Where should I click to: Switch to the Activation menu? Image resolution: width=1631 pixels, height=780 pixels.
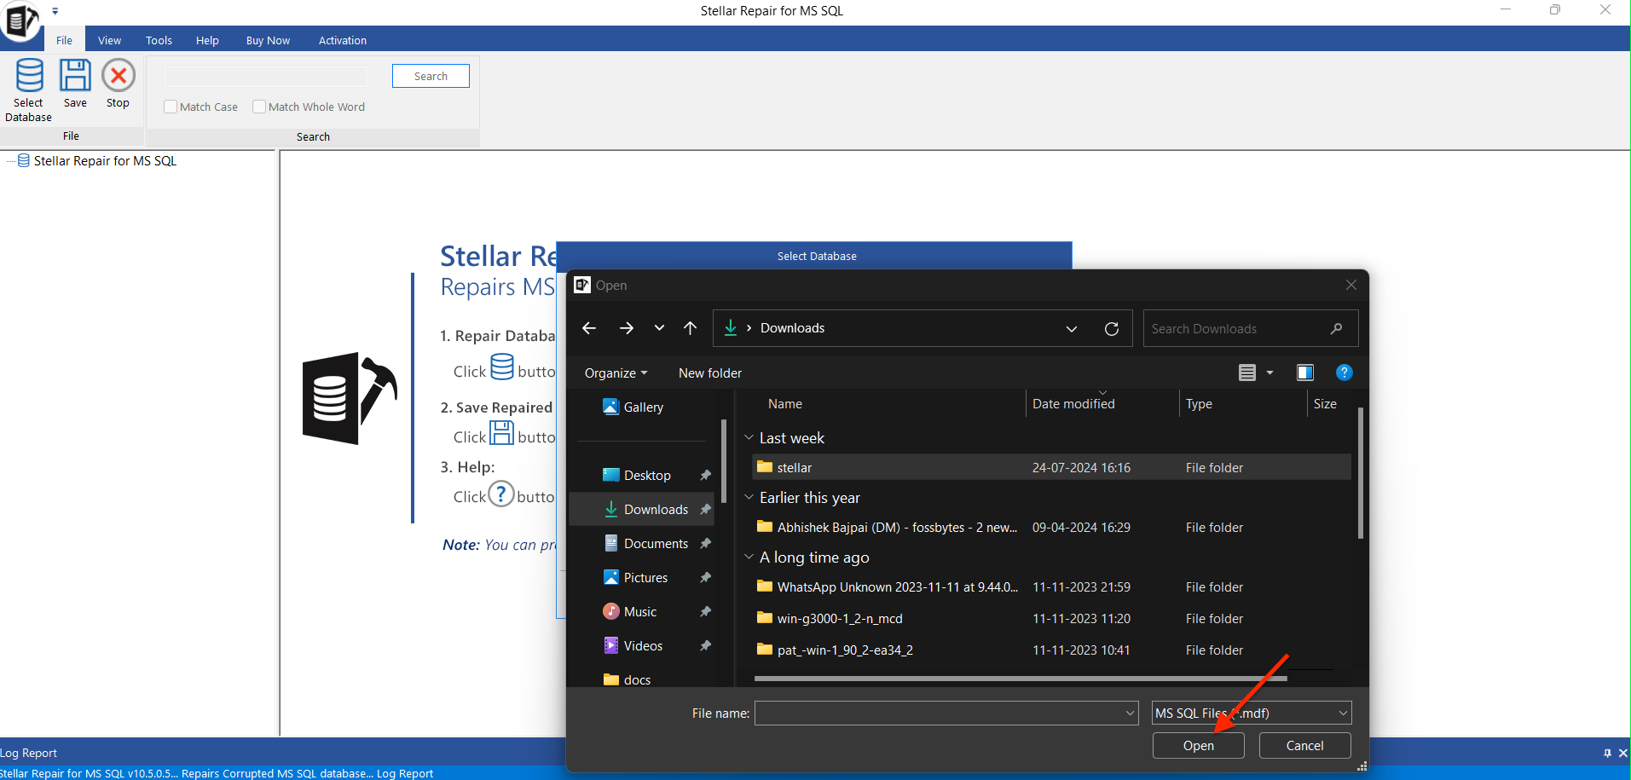[x=341, y=39]
